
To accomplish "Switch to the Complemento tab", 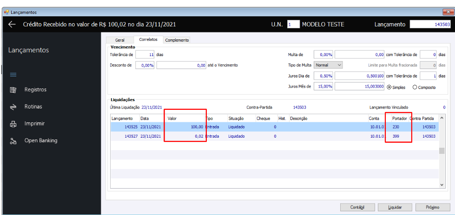I will click(x=177, y=40).
